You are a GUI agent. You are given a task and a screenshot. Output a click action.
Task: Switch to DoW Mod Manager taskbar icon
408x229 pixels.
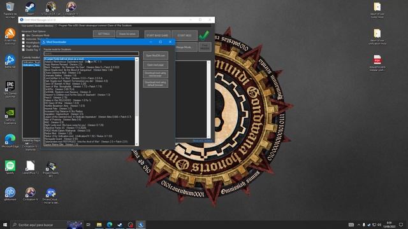pyautogui.click(x=141, y=225)
